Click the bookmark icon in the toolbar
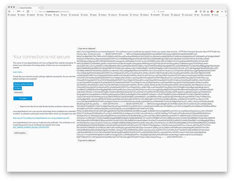 [200, 11]
